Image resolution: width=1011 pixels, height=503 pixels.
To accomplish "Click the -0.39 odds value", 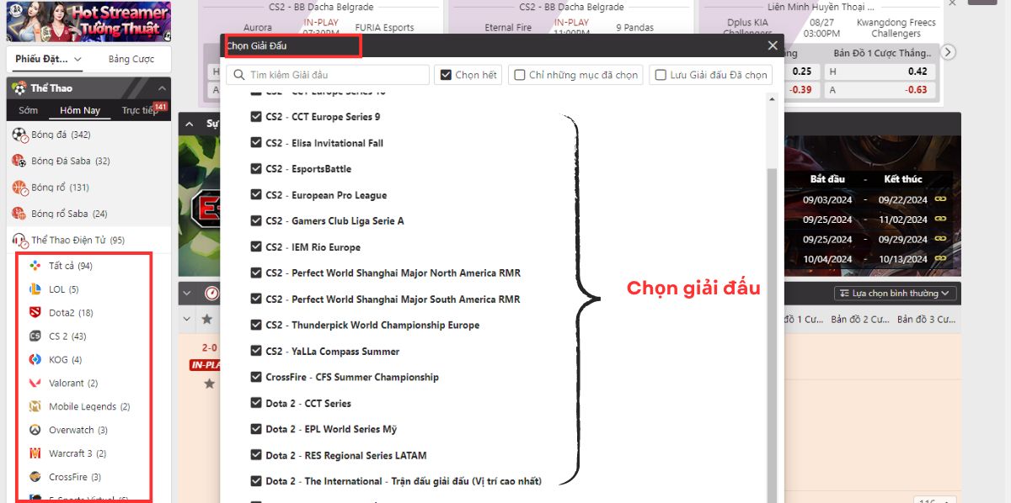I will pyautogui.click(x=800, y=90).
